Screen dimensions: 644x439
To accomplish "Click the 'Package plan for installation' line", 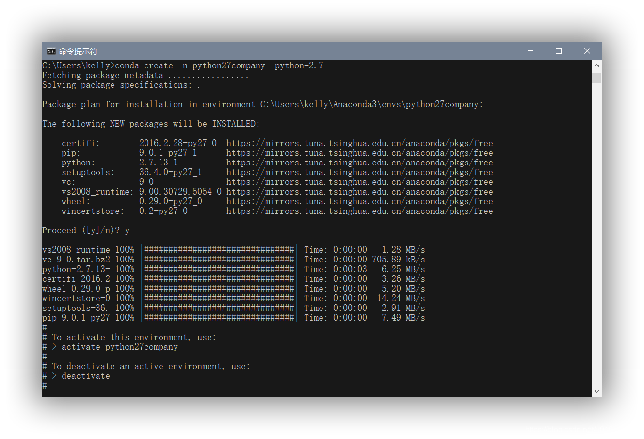I will (x=262, y=104).
